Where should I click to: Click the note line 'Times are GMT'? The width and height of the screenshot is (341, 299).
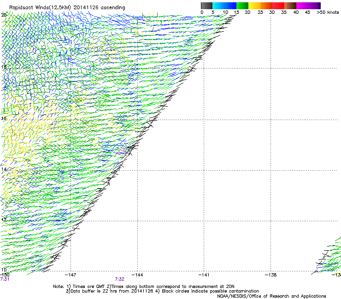(89, 287)
